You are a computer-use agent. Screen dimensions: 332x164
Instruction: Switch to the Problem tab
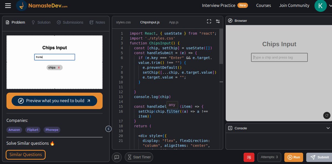(x=15, y=22)
